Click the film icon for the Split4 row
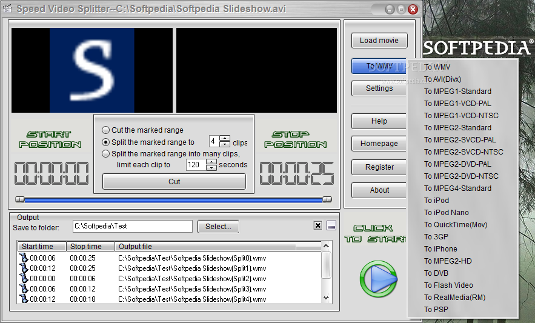The image size is (535, 323). (x=24, y=299)
